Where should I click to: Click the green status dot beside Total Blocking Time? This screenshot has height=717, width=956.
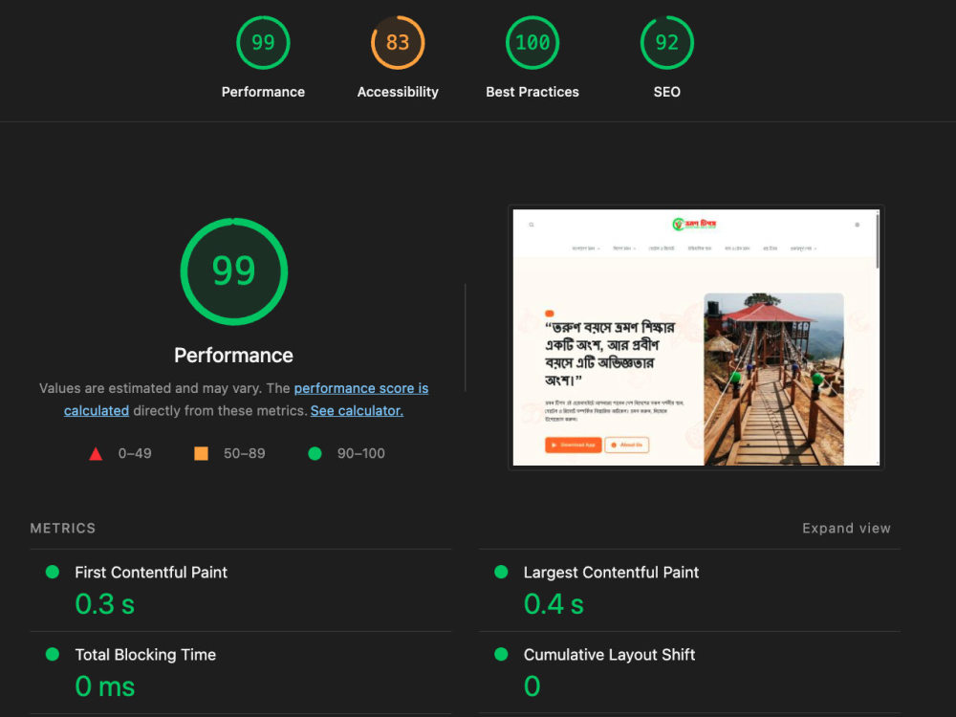coord(53,654)
